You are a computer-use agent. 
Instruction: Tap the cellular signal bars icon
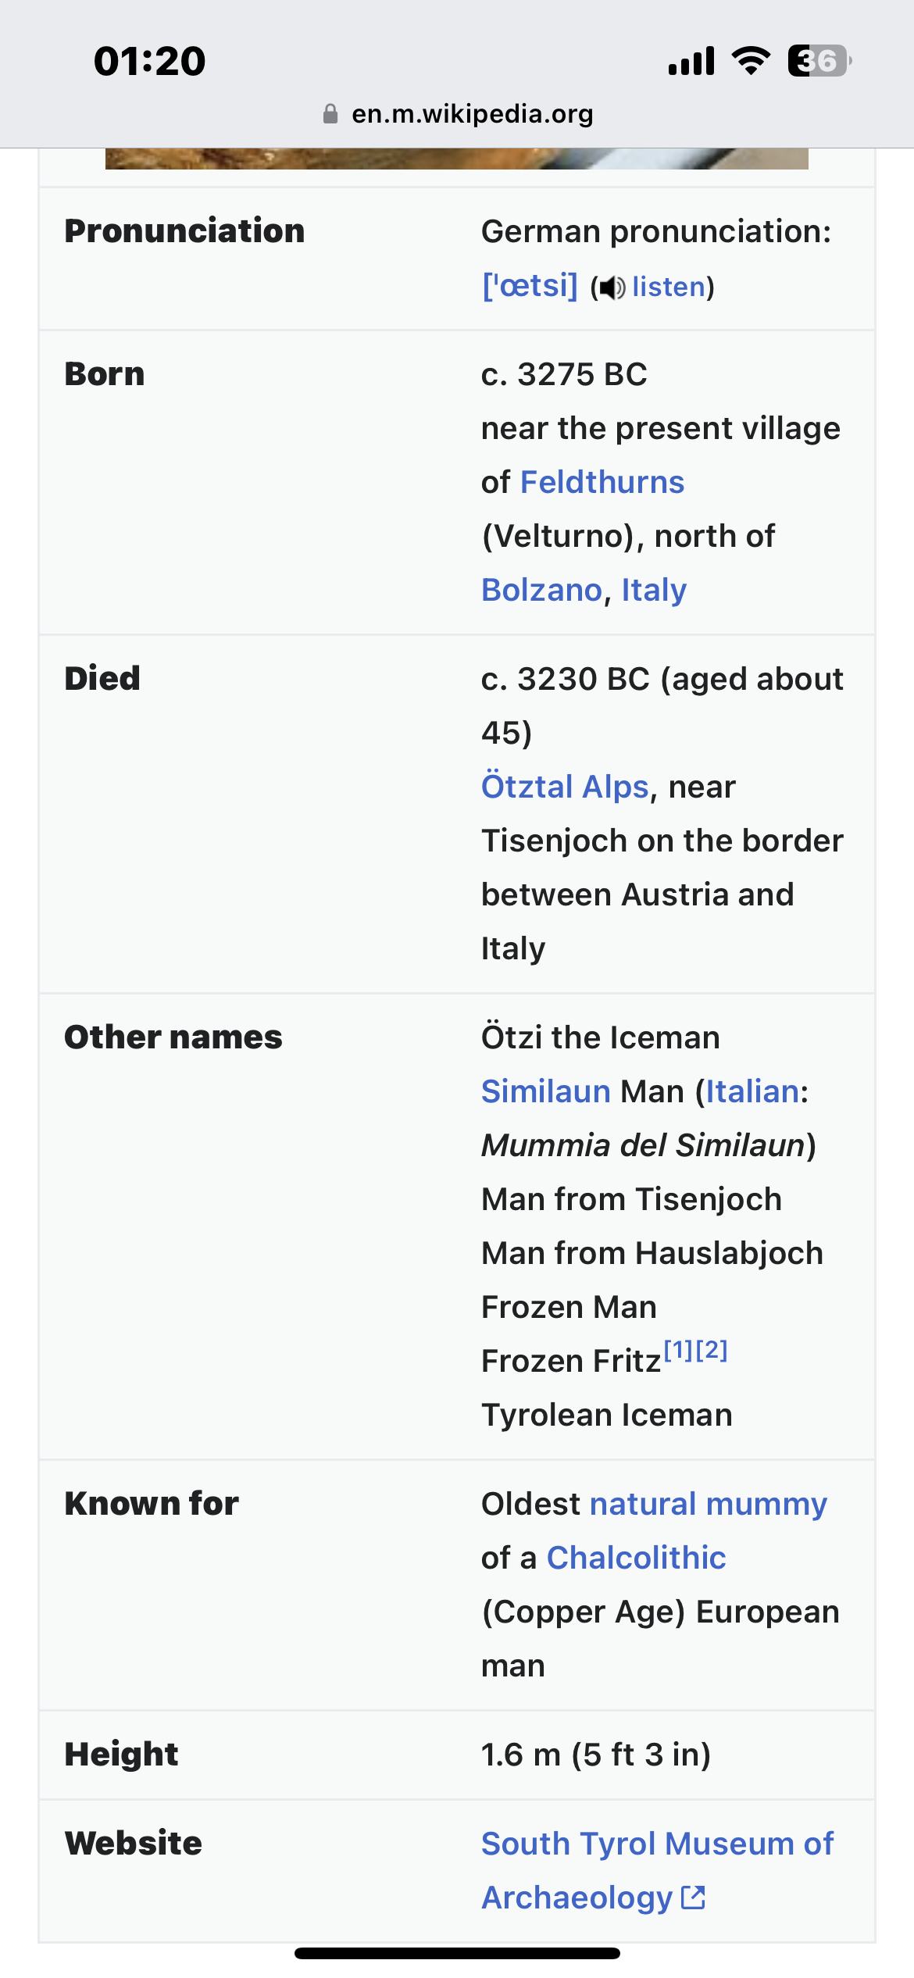pos(691,61)
